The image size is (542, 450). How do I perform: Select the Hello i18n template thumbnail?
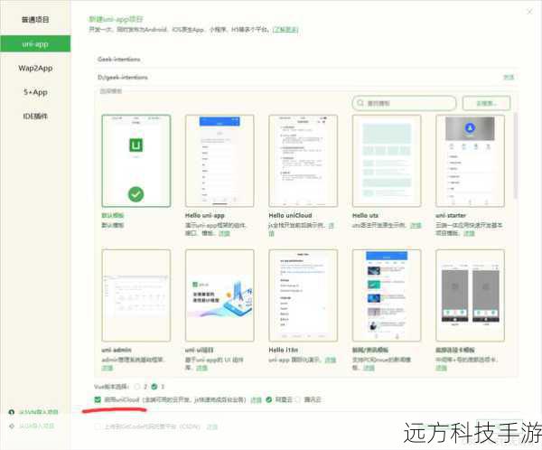(x=304, y=295)
